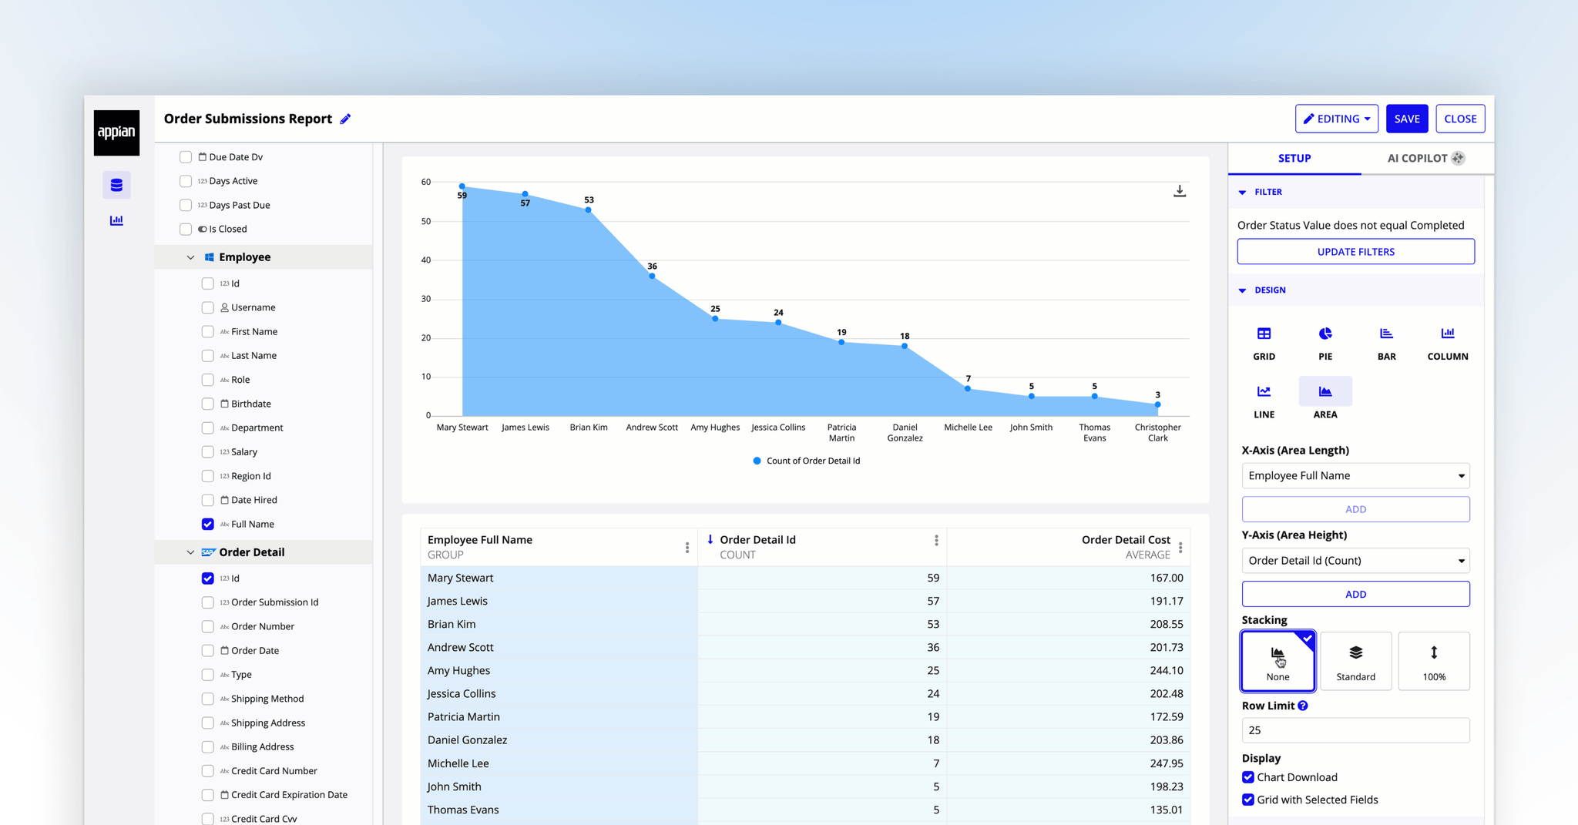Select the Bar chart type
Screen dimensions: 1578x825
tap(1386, 343)
